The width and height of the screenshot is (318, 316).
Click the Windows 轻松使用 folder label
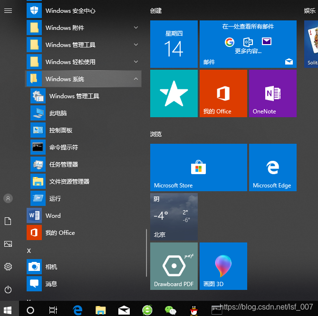(70, 62)
